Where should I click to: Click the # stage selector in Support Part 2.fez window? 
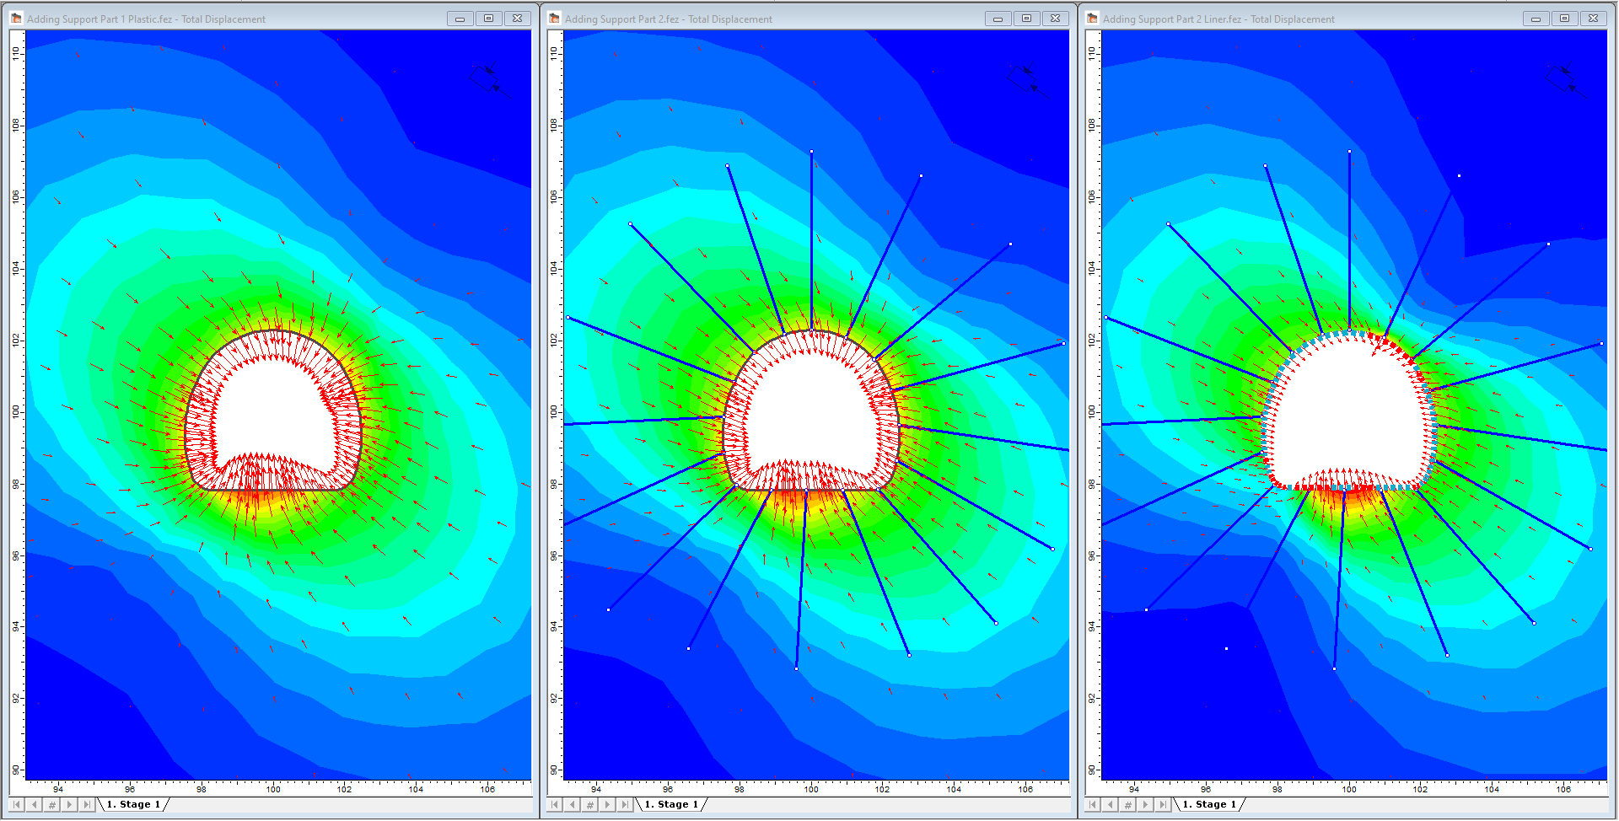[589, 805]
